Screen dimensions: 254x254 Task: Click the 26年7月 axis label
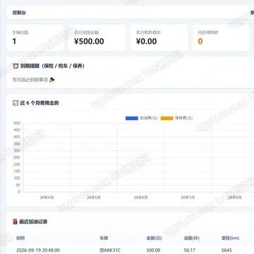click(x=188, y=198)
